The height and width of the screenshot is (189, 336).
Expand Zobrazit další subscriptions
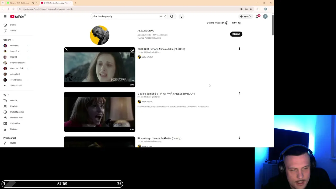pos(16,86)
